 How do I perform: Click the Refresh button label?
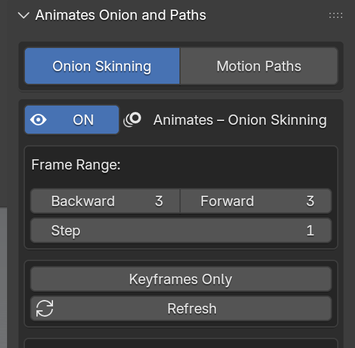[x=192, y=308]
